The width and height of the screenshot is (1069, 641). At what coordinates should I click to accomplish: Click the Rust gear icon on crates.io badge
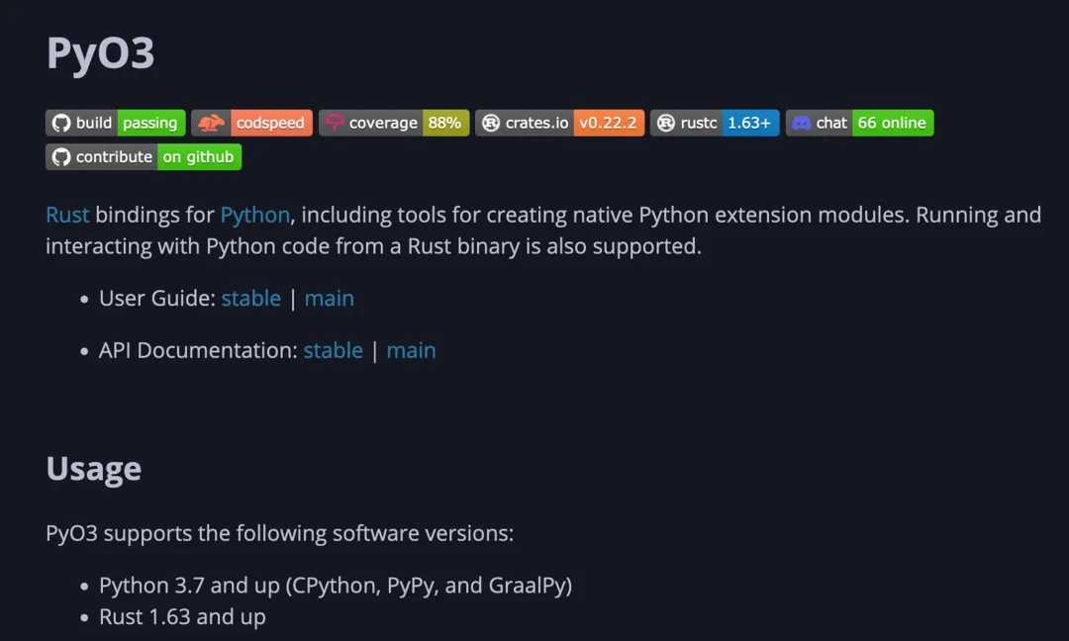pyautogui.click(x=490, y=123)
